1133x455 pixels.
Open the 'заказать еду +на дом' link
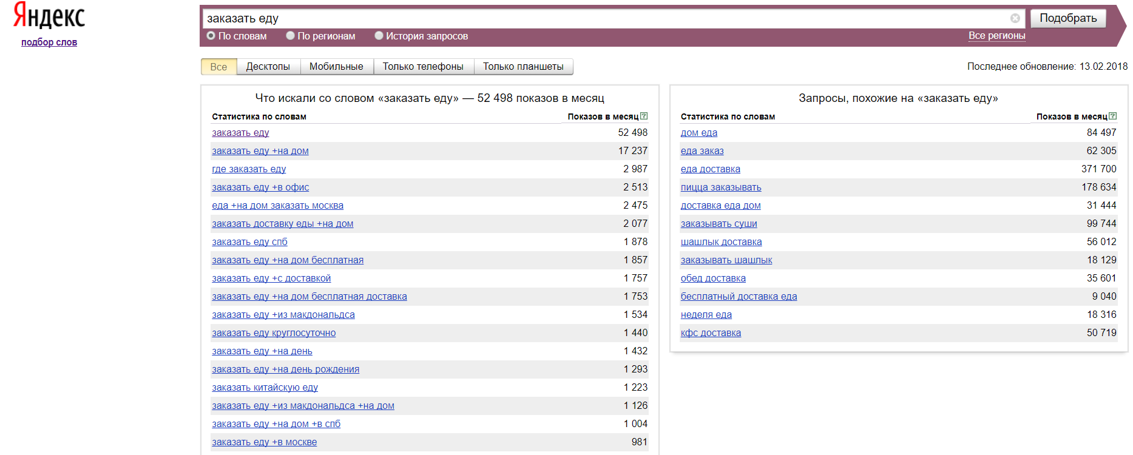point(260,151)
